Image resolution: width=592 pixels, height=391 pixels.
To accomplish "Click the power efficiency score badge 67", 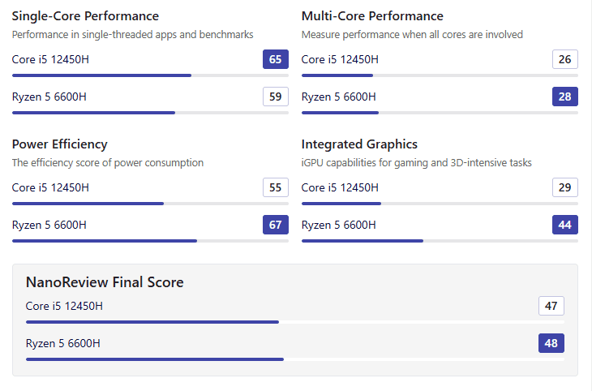I will (x=276, y=225).
